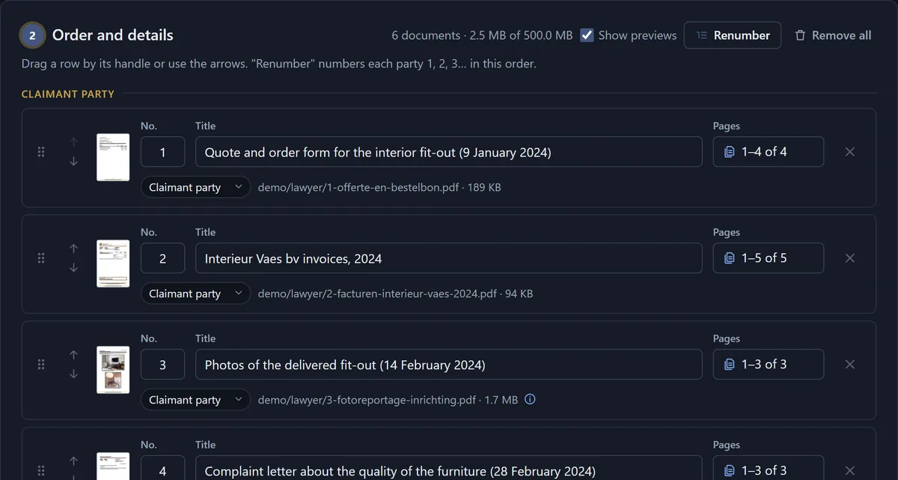Viewport: 898px width, 480px height.
Task: Click the Renumber button
Action: pos(732,35)
